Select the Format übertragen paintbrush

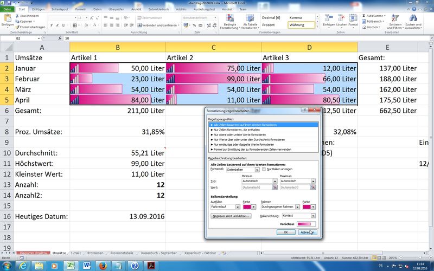pos(16,26)
